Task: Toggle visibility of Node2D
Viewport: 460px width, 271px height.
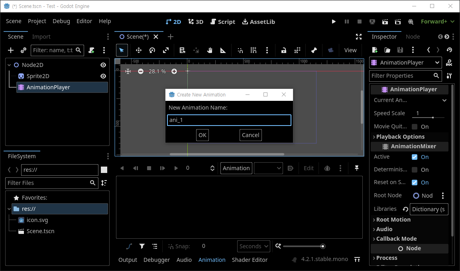Action: [103, 65]
